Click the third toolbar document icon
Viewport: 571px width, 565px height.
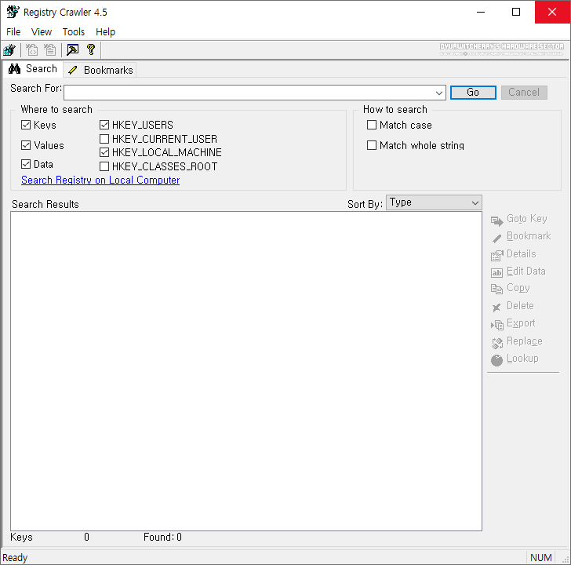(50, 50)
